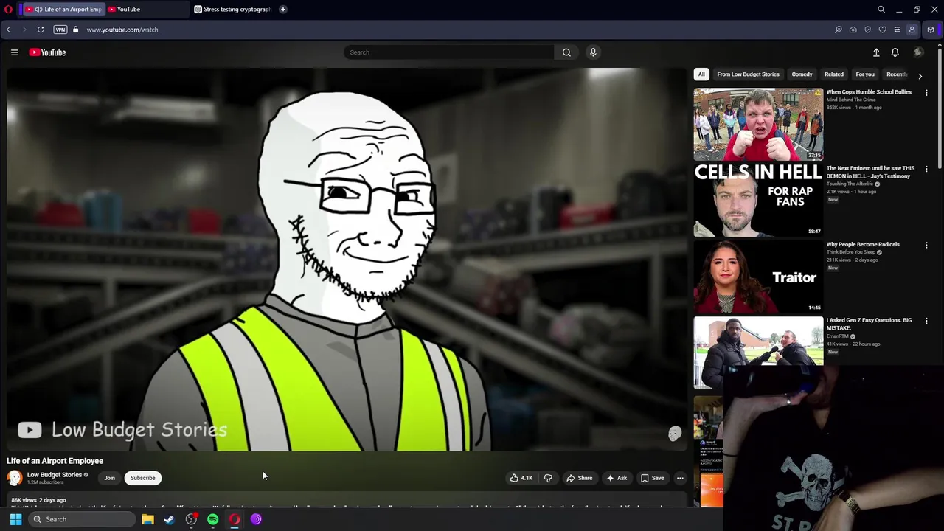Select From Low Budget Stories chip
This screenshot has width=944, height=531.
click(x=748, y=74)
